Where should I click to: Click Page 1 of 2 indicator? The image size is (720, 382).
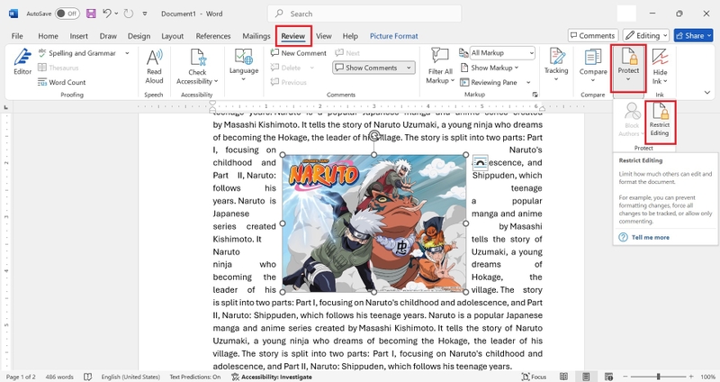[21, 377]
